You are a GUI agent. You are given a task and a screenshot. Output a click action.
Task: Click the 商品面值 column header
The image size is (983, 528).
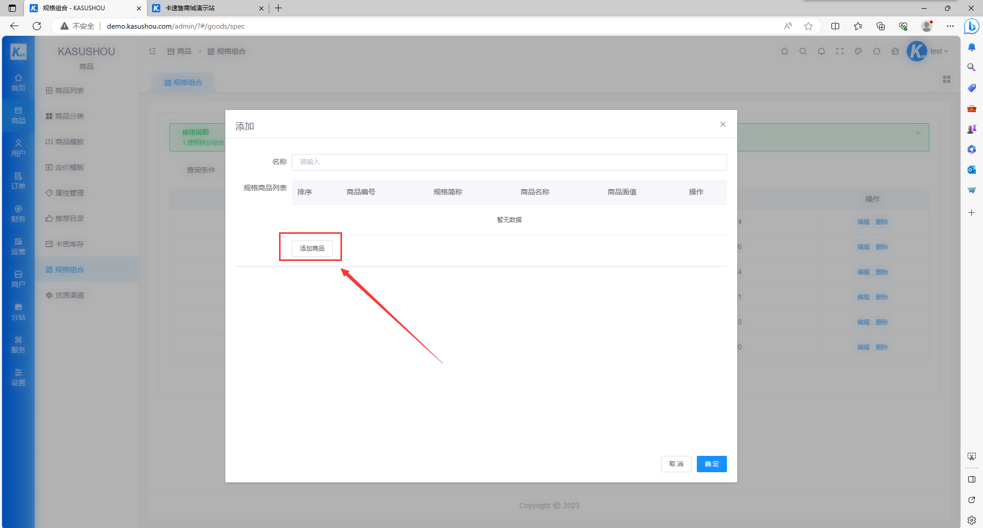pyautogui.click(x=622, y=192)
